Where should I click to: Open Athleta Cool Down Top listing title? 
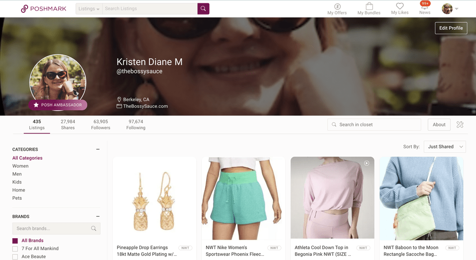(x=323, y=251)
